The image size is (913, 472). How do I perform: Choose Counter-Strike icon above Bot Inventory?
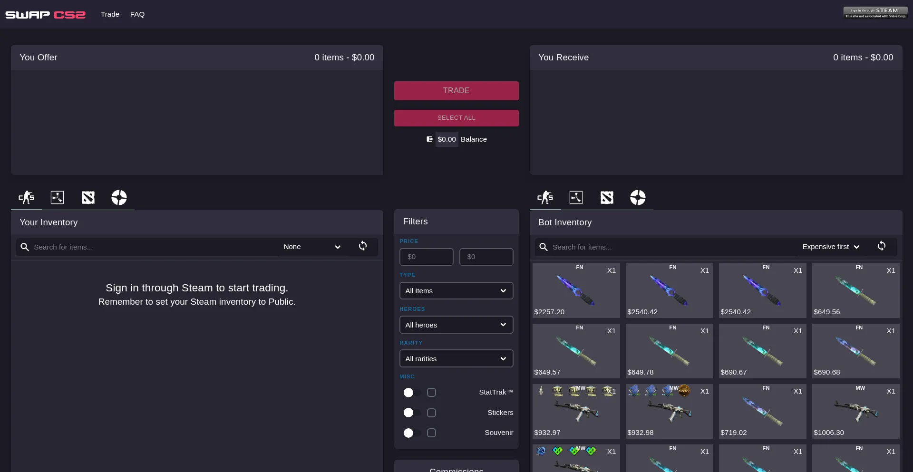(x=545, y=197)
